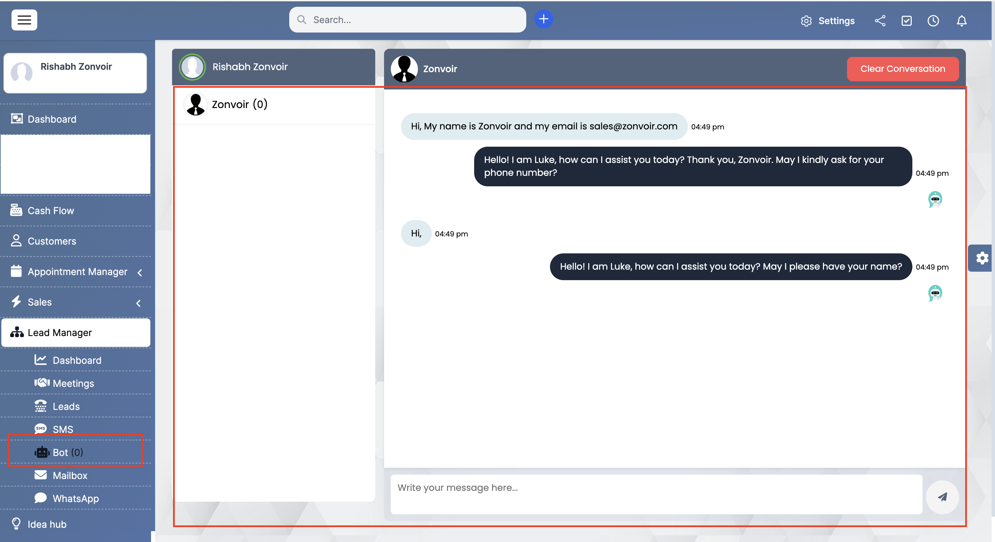The image size is (995, 542).
Task: Open Idea hub via the lightbulb icon
Action: [16, 524]
